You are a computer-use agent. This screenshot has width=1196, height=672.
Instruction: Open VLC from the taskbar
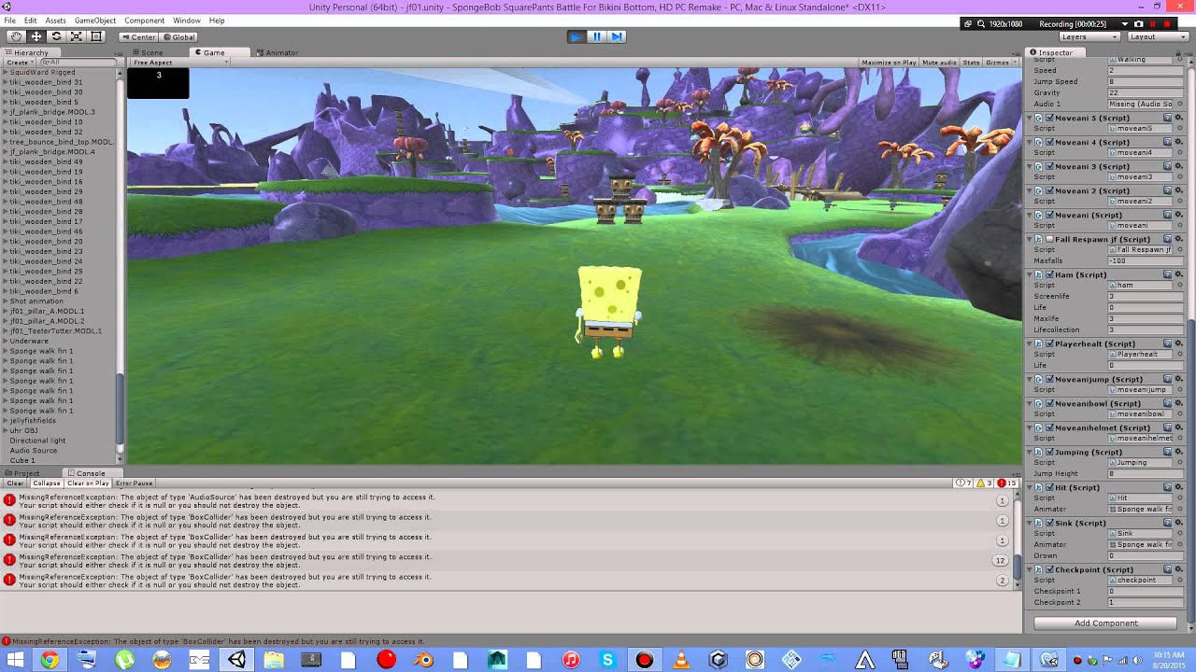[681, 660]
